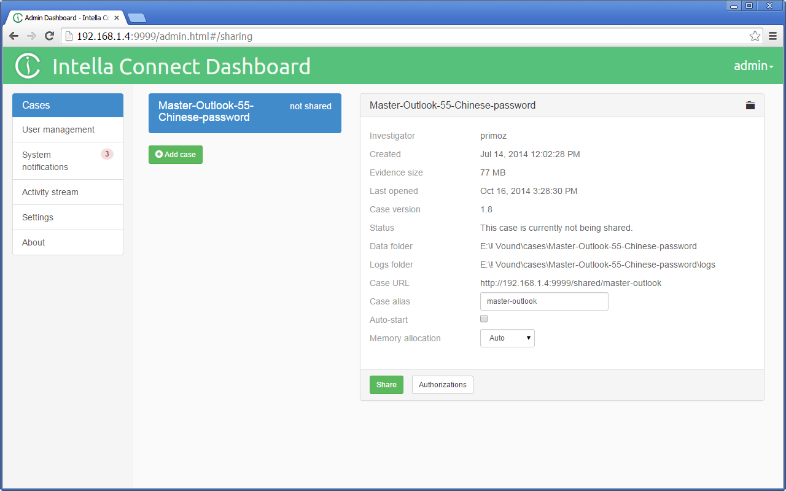Screen dimensions: 786x491
Task: Open the Memory allocation dropdown
Action: 507,338
